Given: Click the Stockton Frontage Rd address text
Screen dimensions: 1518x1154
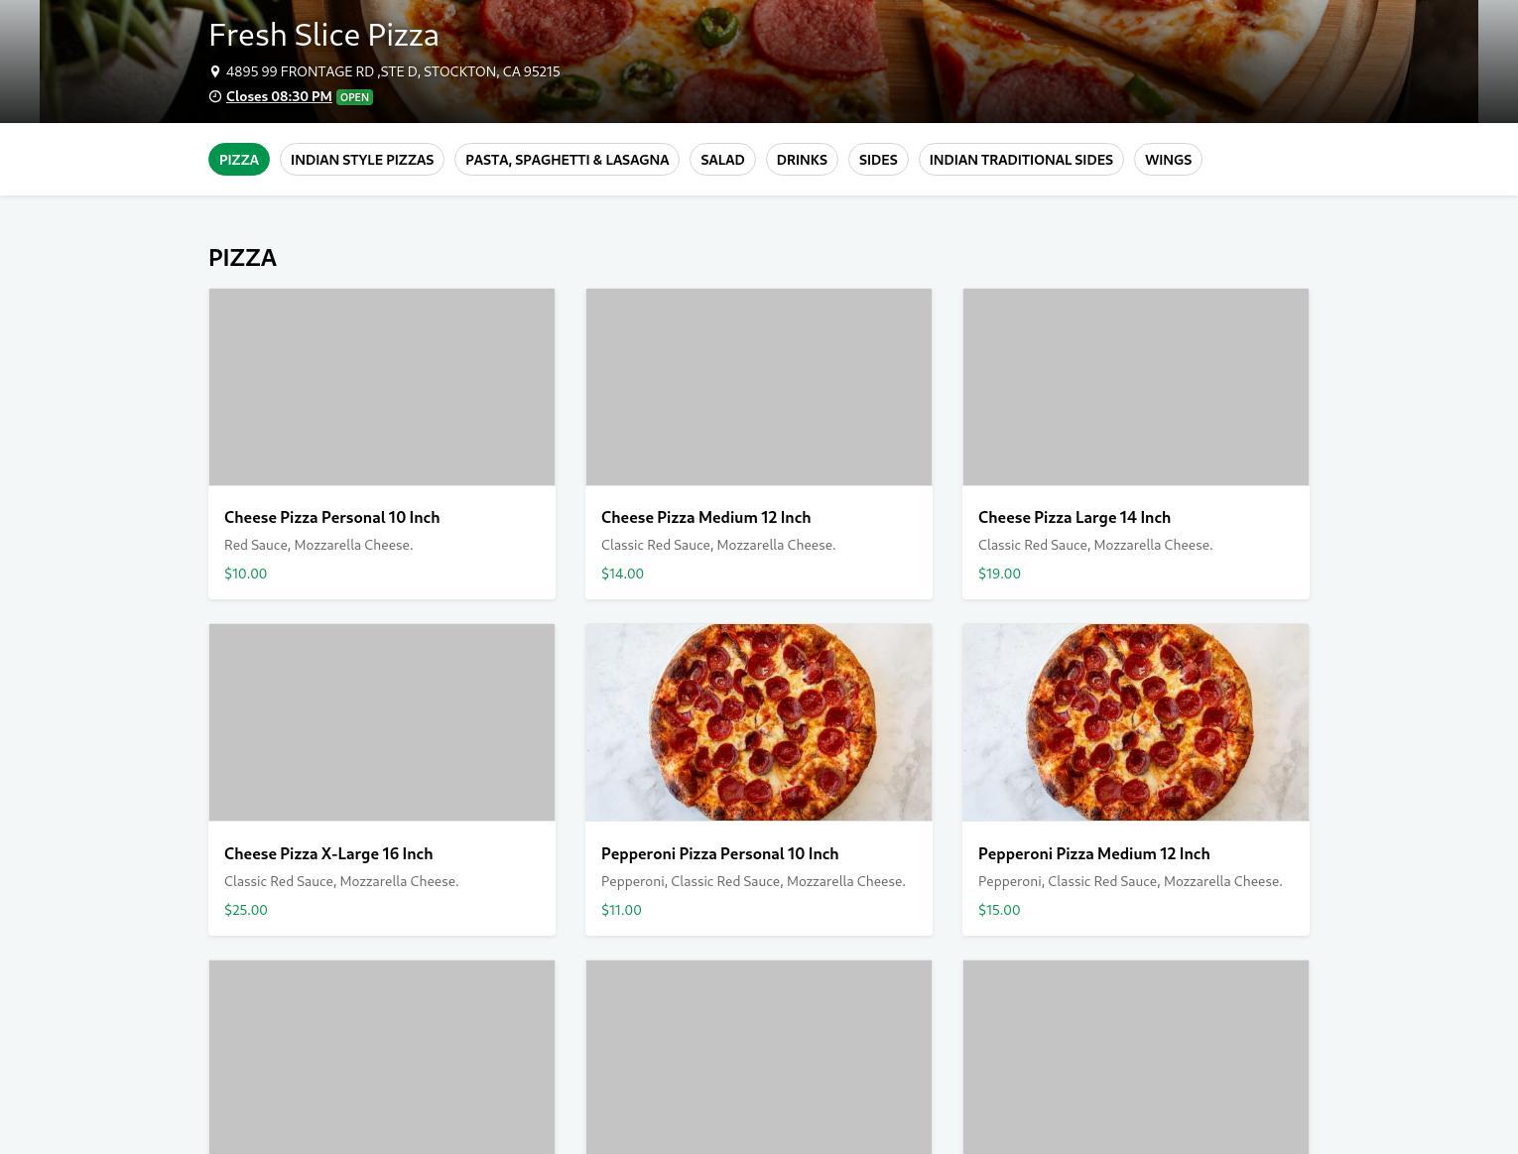Looking at the screenshot, I should (393, 71).
